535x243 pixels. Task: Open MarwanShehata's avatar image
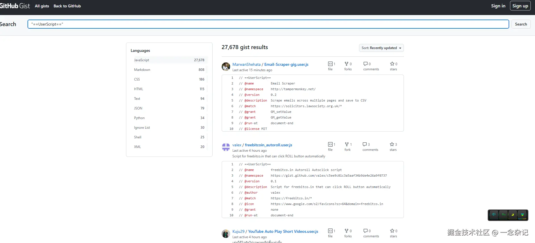click(x=226, y=67)
